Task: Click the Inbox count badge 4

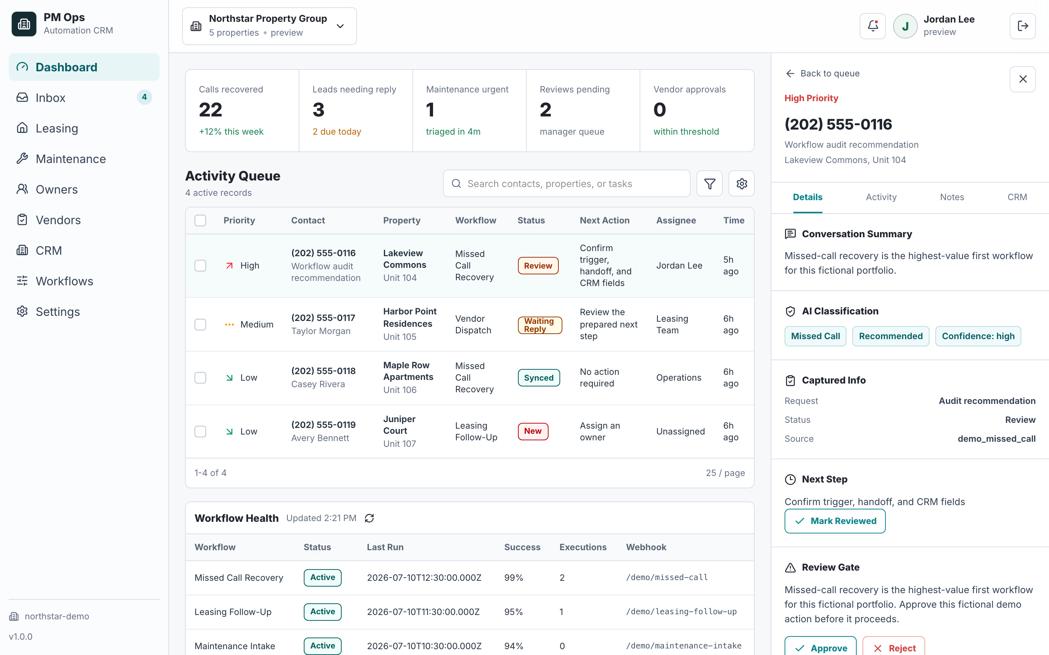Action: pos(144,97)
